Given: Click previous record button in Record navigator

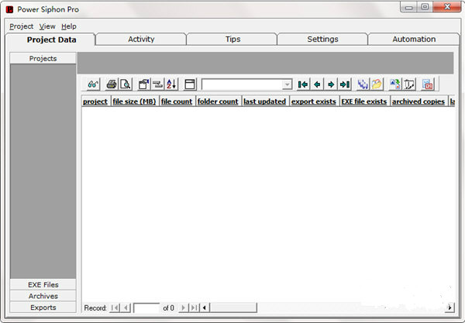Looking at the screenshot, I should click(126, 308).
